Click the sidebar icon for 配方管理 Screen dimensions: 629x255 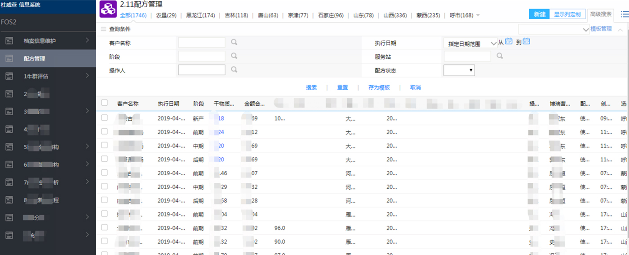coord(9,58)
